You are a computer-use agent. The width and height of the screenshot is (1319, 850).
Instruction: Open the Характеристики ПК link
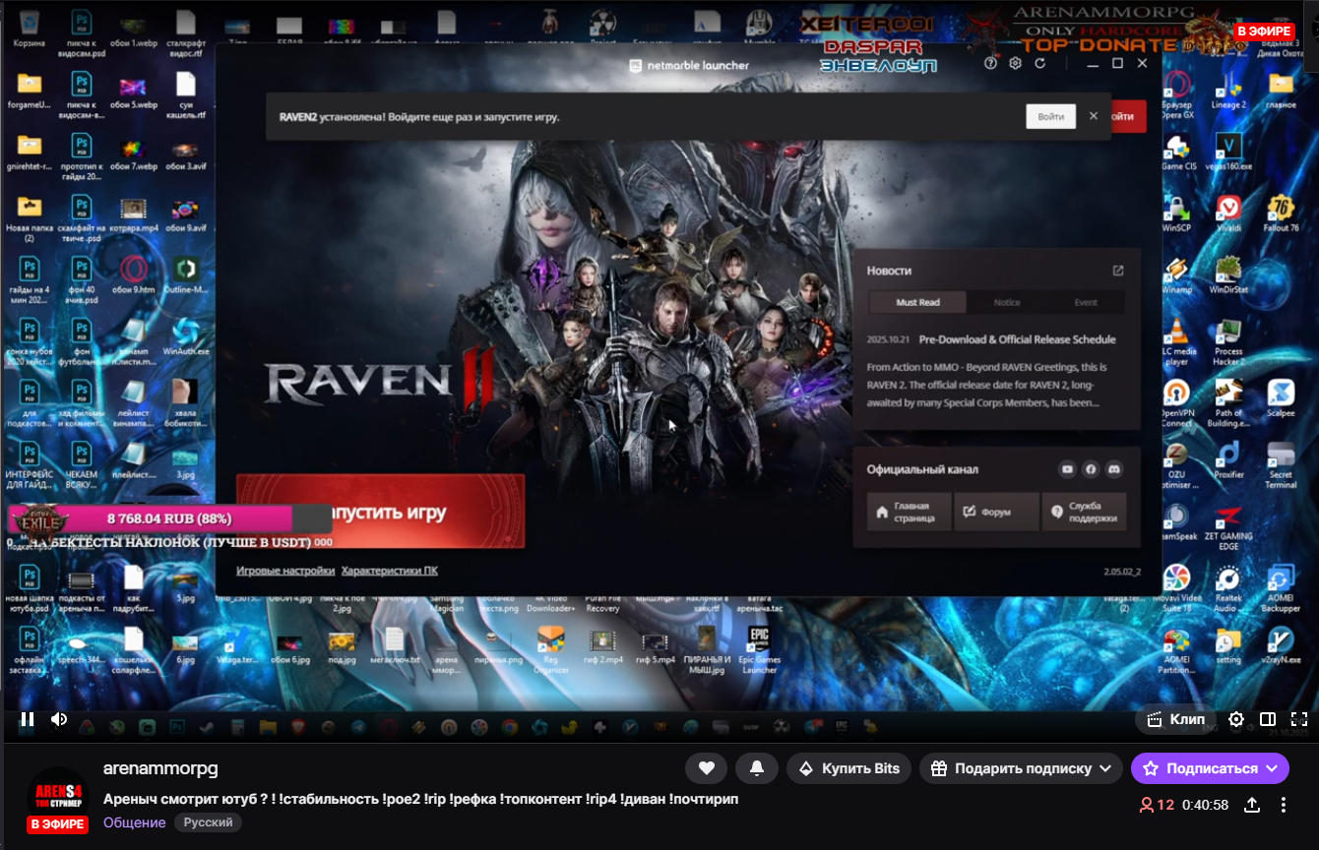pyautogui.click(x=390, y=571)
